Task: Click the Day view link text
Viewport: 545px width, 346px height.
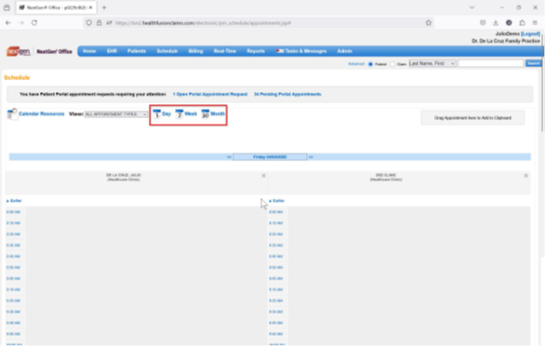Action: coord(166,113)
